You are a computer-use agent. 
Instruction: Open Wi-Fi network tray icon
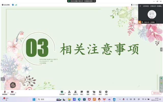coord(143,99)
